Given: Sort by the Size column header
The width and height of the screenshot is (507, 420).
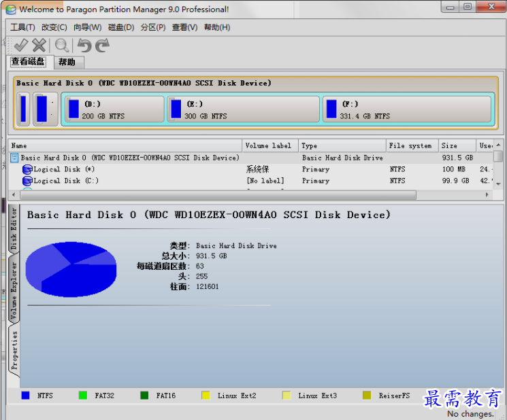Looking at the screenshot, I should tap(457, 145).
